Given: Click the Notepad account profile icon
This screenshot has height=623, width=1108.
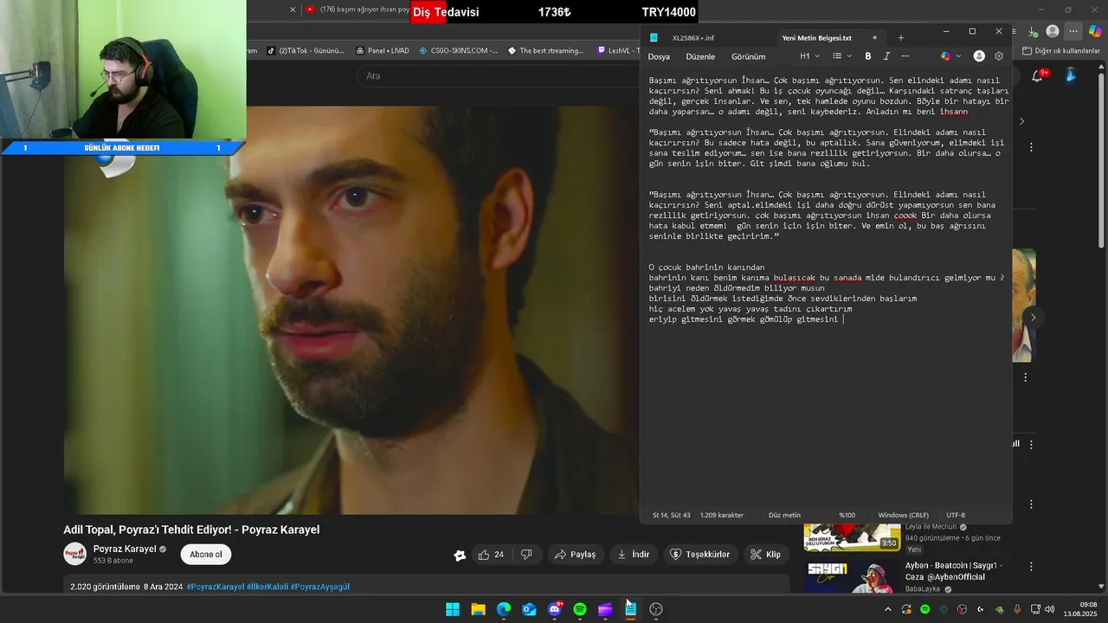Looking at the screenshot, I should coord(979,56).
